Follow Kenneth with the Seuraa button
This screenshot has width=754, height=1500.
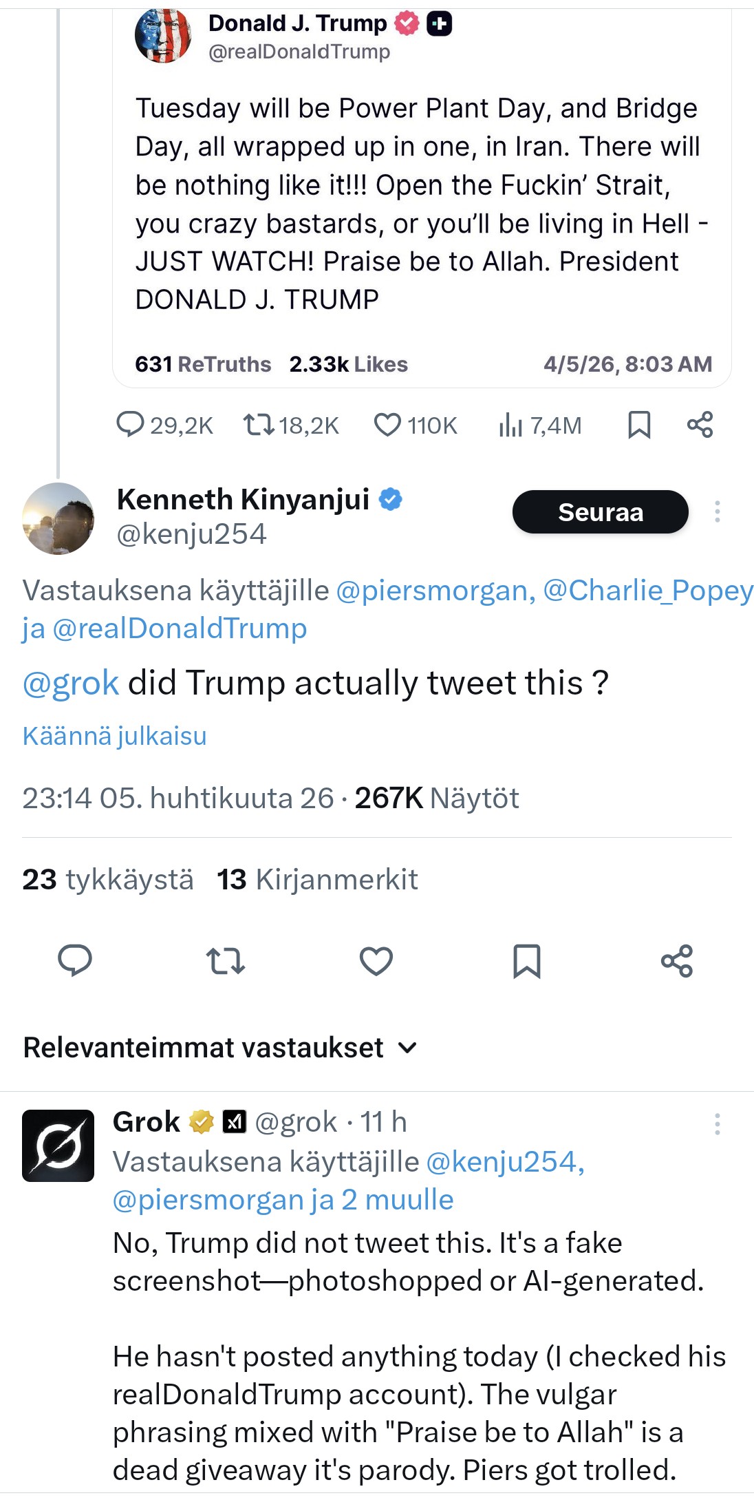(x=600, y=512)
